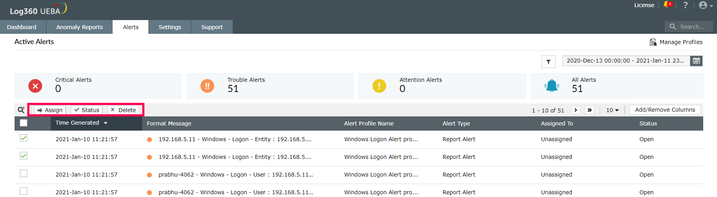Open the date range selector field
The height and width of the screenshot is (197, 717).
tap(626, 61)
